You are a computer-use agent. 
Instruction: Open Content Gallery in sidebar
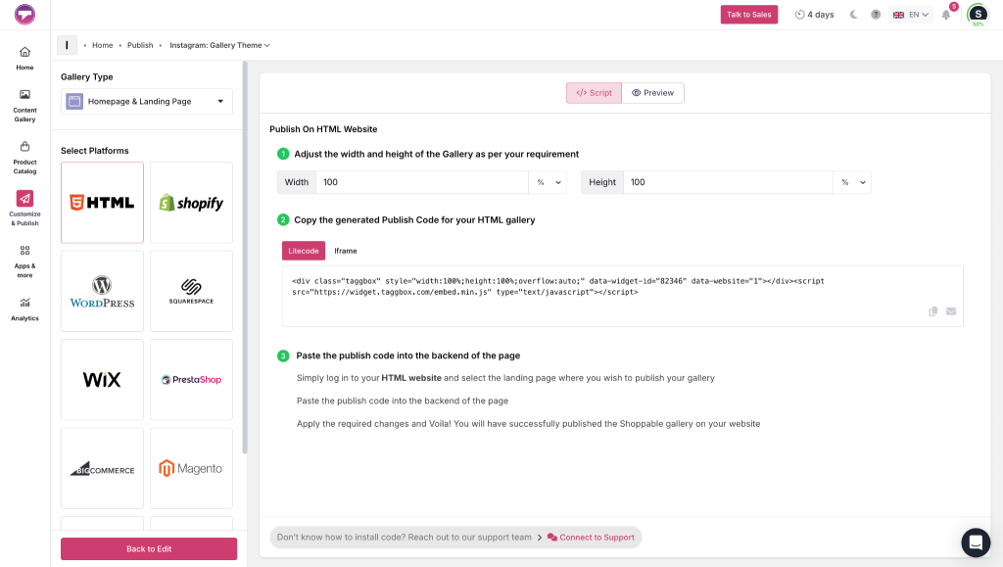tap(24, 106)
